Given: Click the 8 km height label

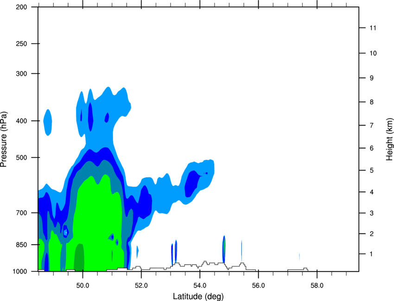Looking at the screenshot, I should [372, 102].
